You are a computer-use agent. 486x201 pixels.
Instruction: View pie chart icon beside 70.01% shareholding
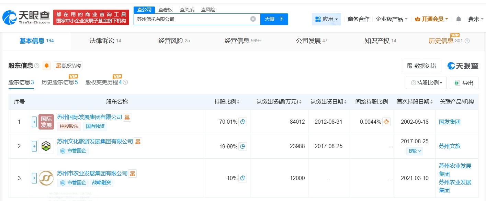point(243,122)
